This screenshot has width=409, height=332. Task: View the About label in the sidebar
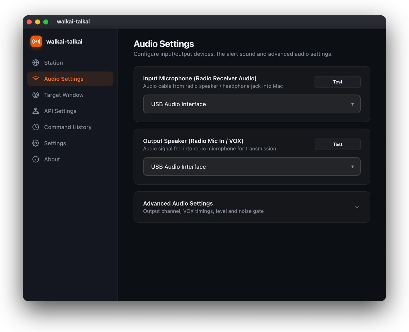point(52,159)
